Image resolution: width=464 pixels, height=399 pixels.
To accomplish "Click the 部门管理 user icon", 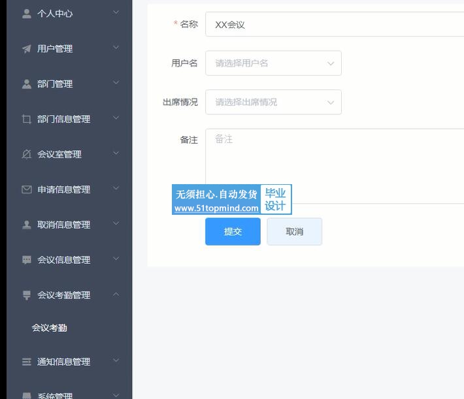I will [x=27, y=84].
